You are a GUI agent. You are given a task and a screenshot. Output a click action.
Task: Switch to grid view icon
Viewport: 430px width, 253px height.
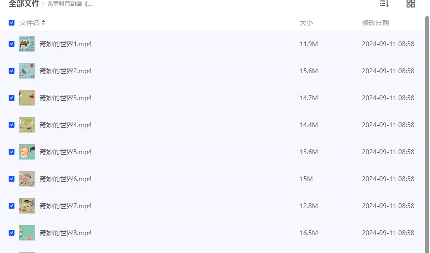click(x=411, y=3)
